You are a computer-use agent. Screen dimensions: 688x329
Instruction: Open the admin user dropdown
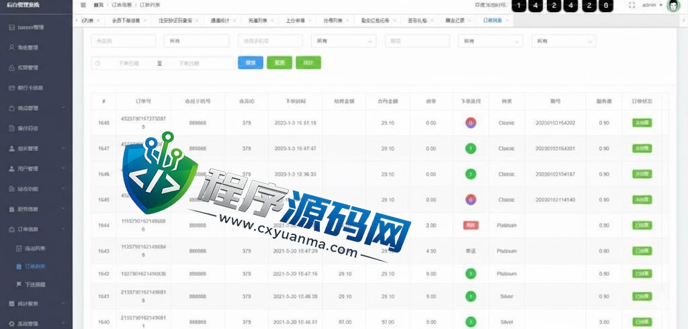652,5
